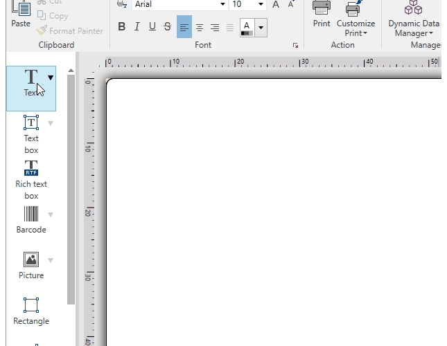This screenshot has width=447, height=346.
Task: Open the Dynamic Data Manager menu
Action: coord(414,28)
